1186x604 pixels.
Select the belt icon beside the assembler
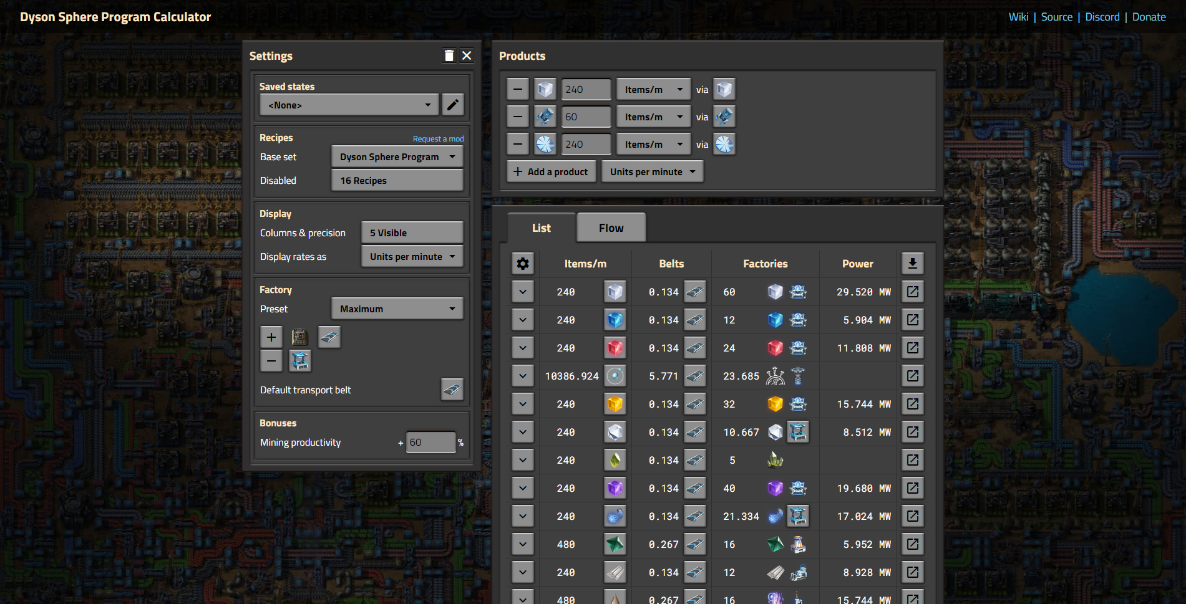click(329, 337)
